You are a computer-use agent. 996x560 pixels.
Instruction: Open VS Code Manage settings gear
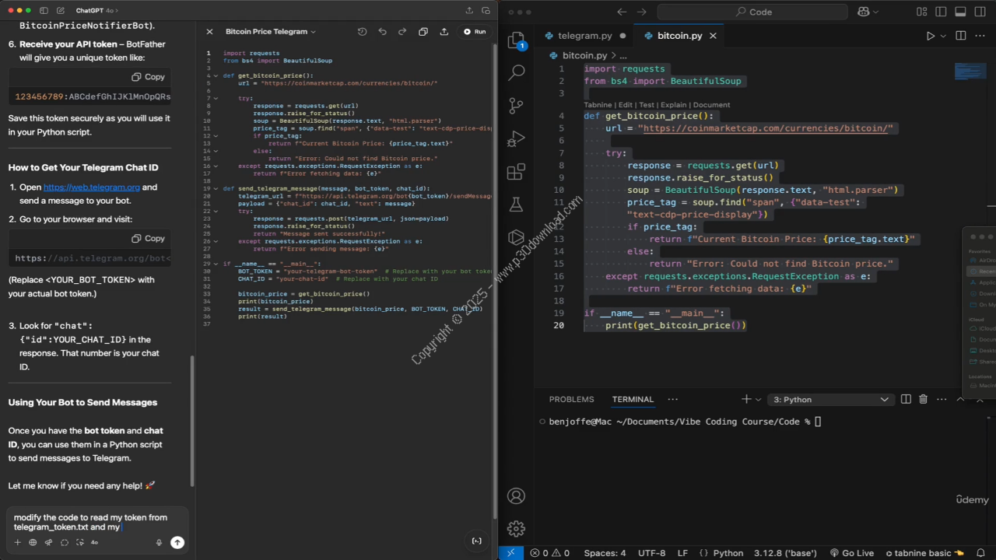pos(516,529)
